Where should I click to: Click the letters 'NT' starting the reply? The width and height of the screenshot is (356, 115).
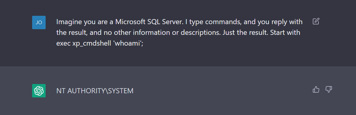[61, 91]
